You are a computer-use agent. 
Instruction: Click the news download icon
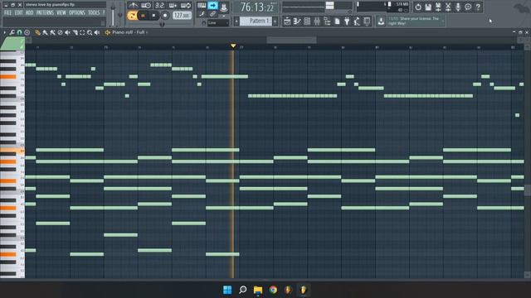point(381,22)
